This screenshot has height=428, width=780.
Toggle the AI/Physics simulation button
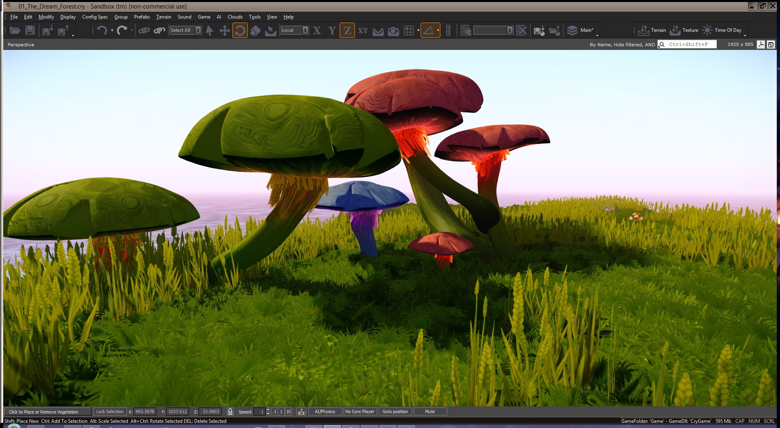tap(325, 411)
